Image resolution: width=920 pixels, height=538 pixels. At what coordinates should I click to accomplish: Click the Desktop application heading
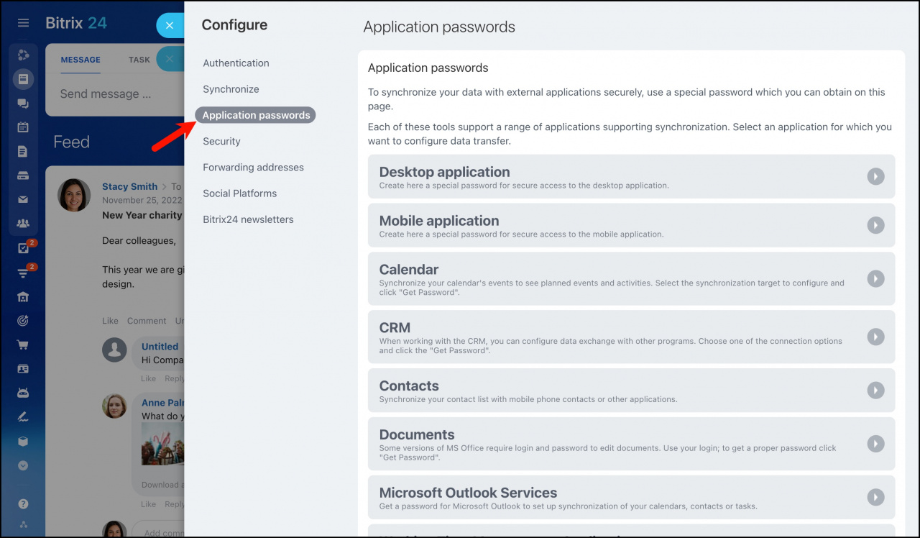coord(444,172)
